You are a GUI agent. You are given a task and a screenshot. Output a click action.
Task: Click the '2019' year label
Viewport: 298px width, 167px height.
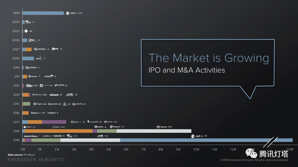click(x=16, y=140)
